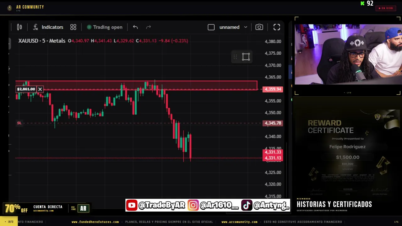Click the webcam feed of the streamers

click(x=348, y=54)
